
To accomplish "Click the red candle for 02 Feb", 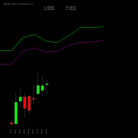I will tap(29, 103).
